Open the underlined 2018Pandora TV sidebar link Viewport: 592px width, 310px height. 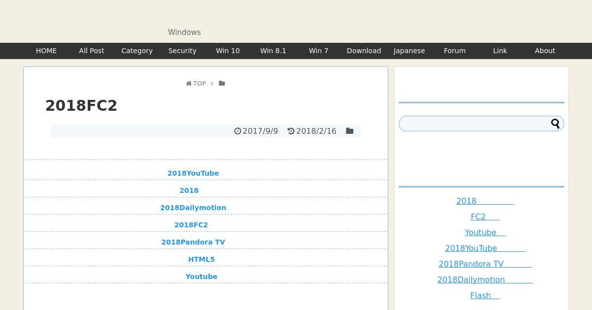pos(485,264)
